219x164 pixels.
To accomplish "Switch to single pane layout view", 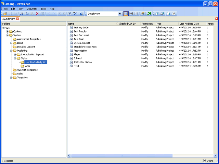I will tap(126, 14).
